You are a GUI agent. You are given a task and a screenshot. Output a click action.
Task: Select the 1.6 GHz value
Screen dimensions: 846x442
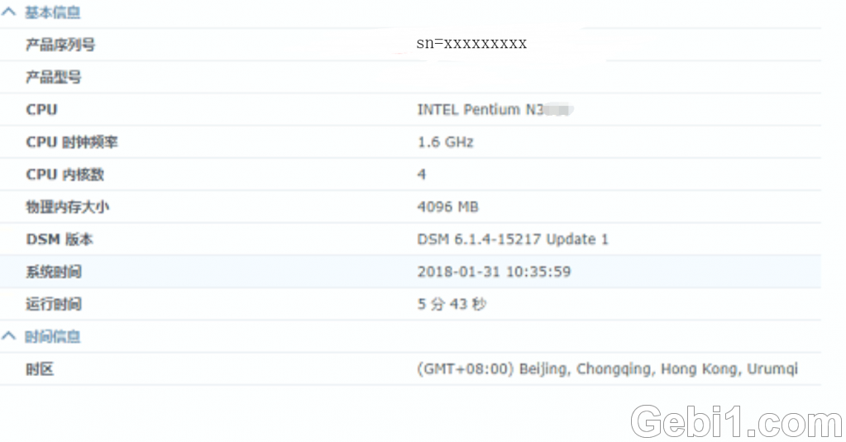pos(445,142)
